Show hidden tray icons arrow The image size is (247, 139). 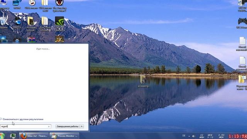pos(189,136)
